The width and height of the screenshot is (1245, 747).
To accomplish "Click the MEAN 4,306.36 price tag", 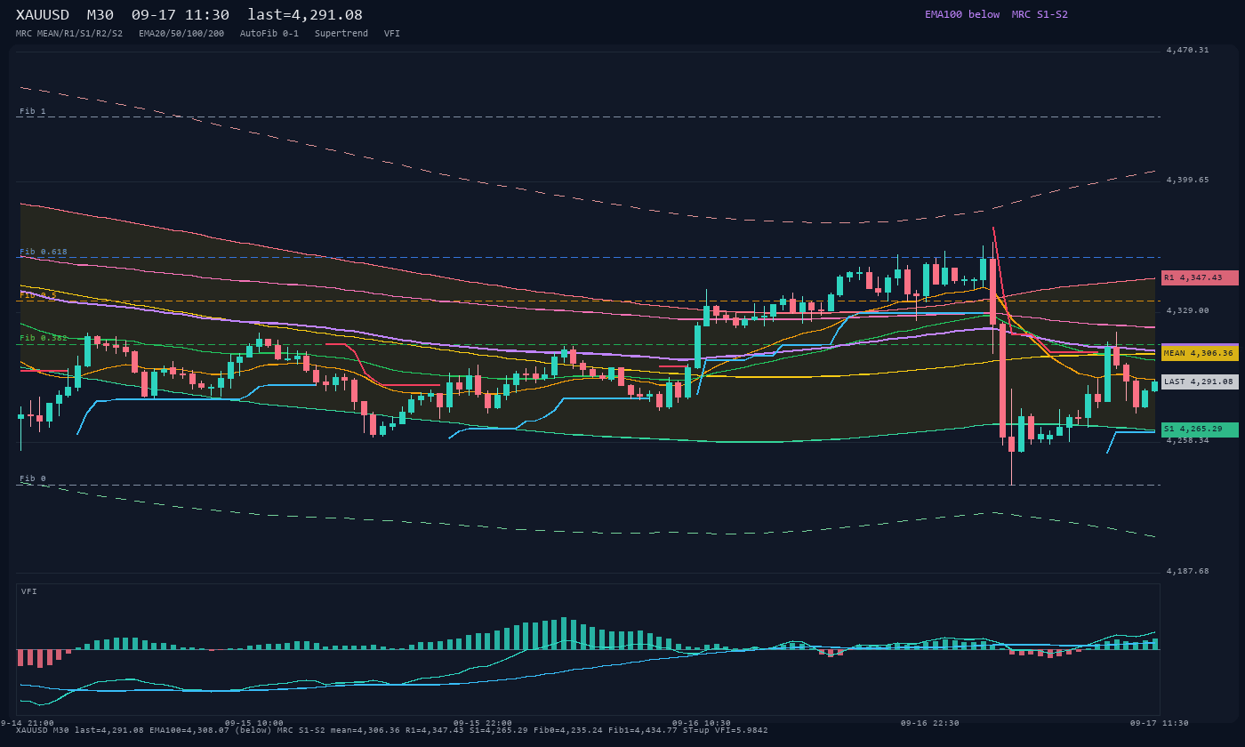I will click(x=1200, y=353).
